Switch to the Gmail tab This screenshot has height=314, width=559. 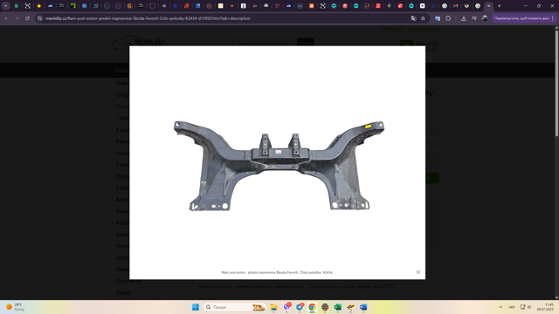(455, 6)
